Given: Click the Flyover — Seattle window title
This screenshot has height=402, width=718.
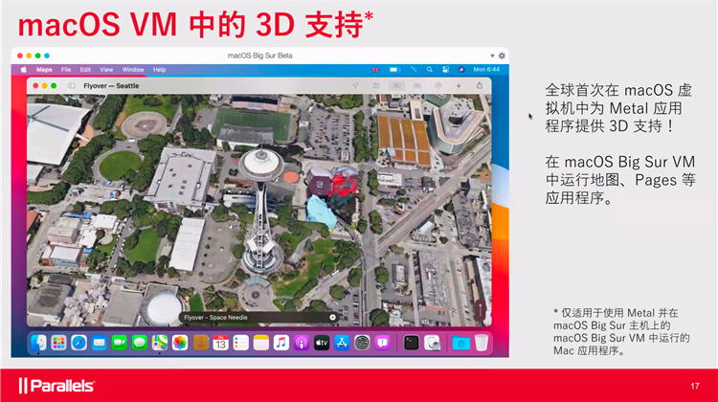Looking at the screenshot, I should coord(111,85).
